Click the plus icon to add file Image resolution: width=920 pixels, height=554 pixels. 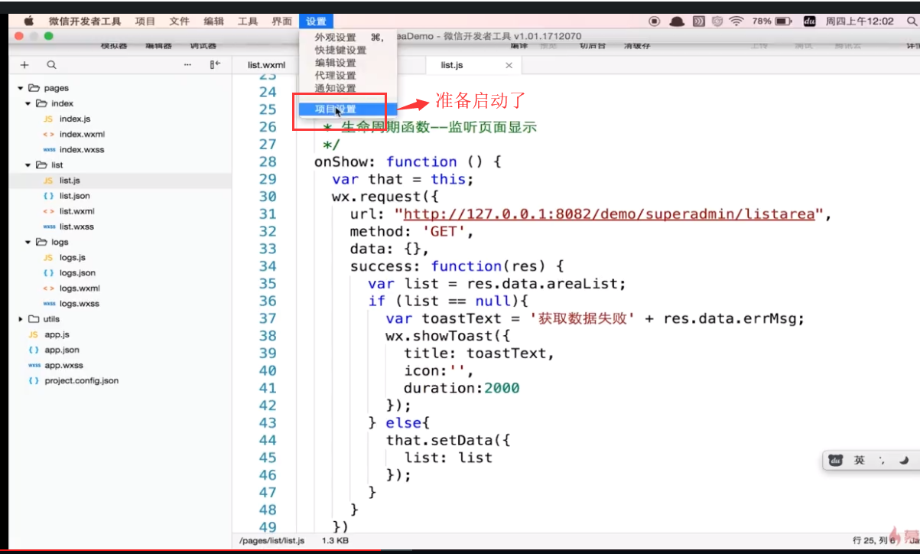pyautogui.click(x=24, y=65)
